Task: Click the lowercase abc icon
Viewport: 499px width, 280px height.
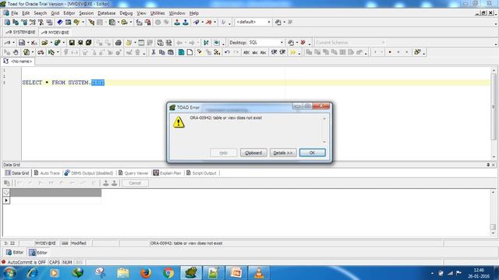Action: click(x=255, y=52)
